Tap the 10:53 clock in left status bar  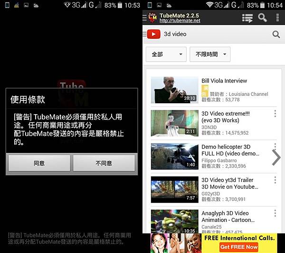(133, 5)
